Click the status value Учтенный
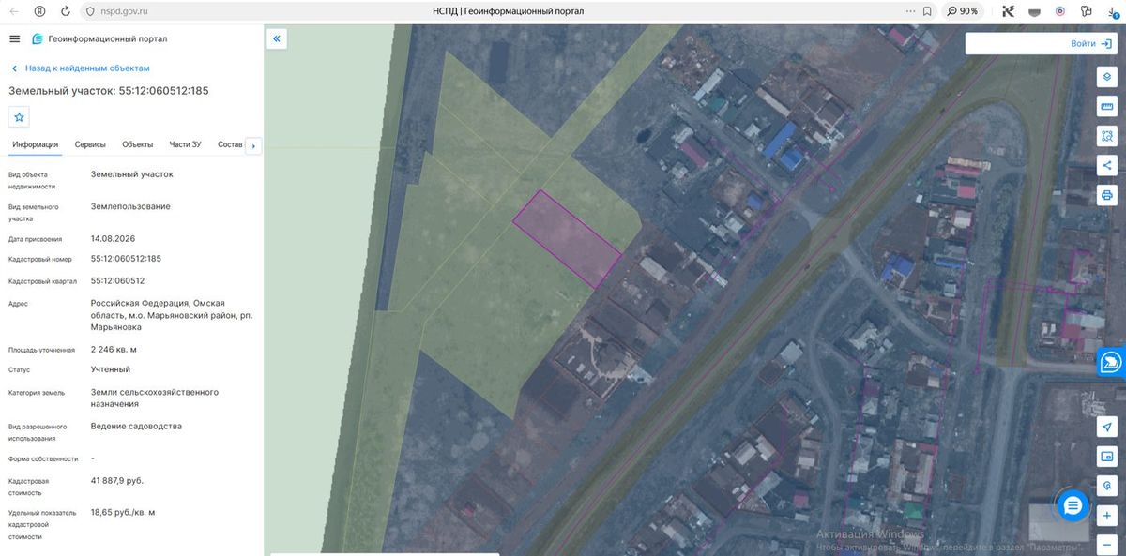 pos(111,369)
